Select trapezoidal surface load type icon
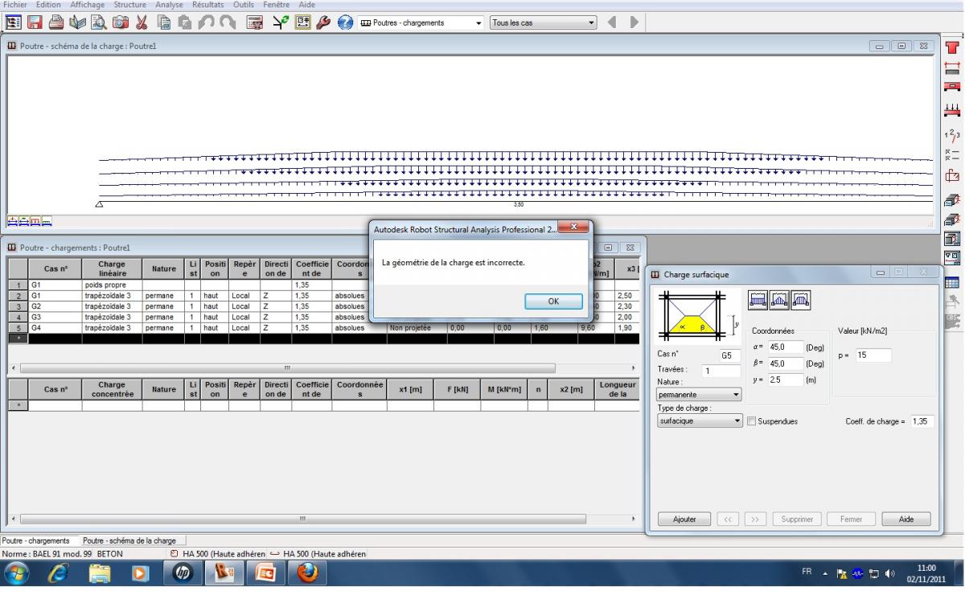Viewport: 965px width, 603px height. point(800,300)
